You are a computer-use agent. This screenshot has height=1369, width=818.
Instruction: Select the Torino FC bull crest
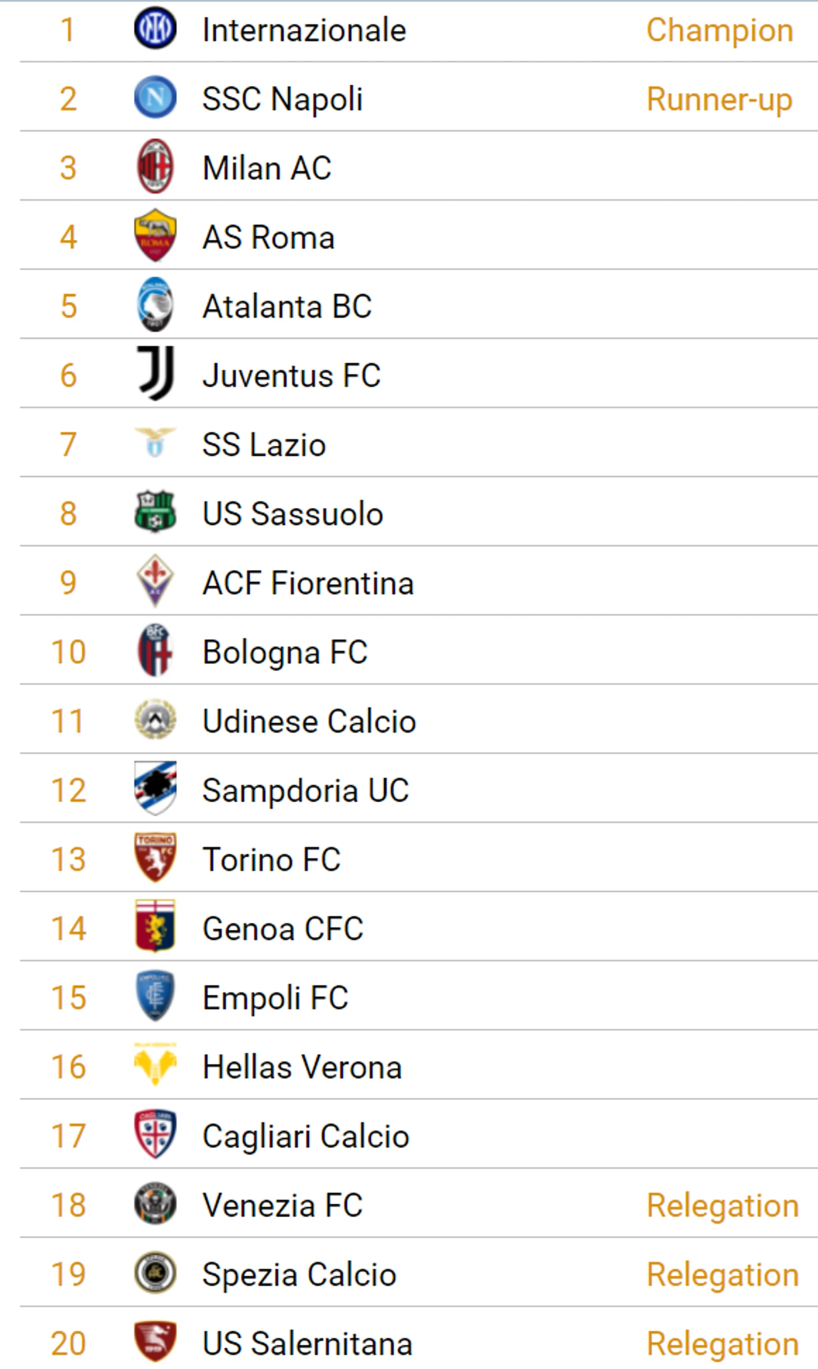click(155, 858)
